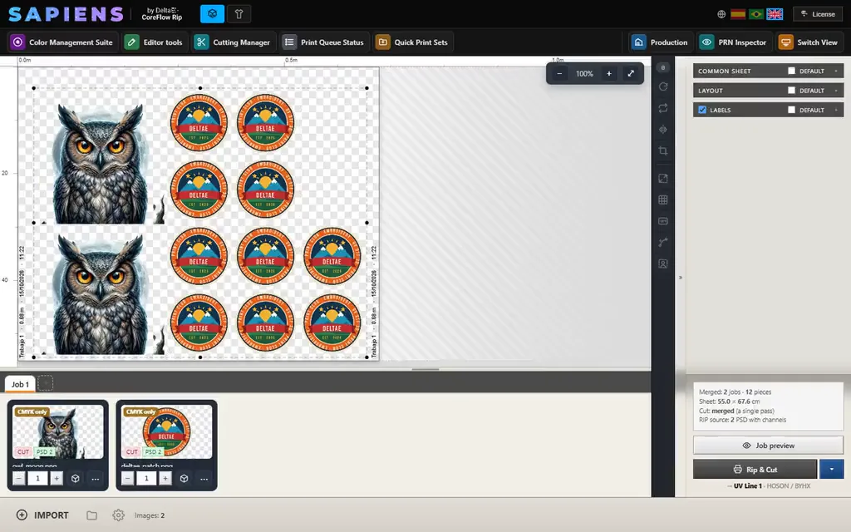Click the Job preview button

point(768,446)
